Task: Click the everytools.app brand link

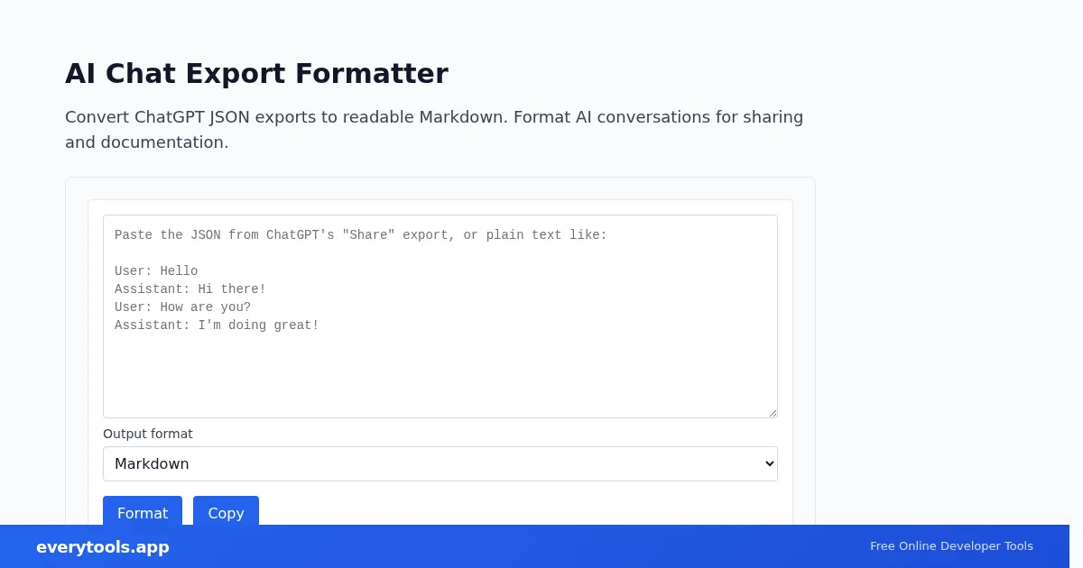Action: tap(102, 547)
